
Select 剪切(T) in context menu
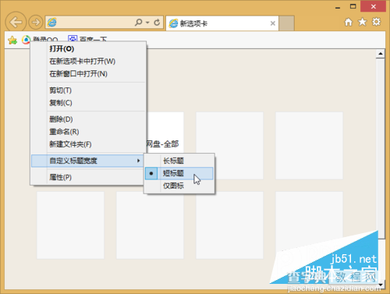pyautogui.click(x=88, y=90)
